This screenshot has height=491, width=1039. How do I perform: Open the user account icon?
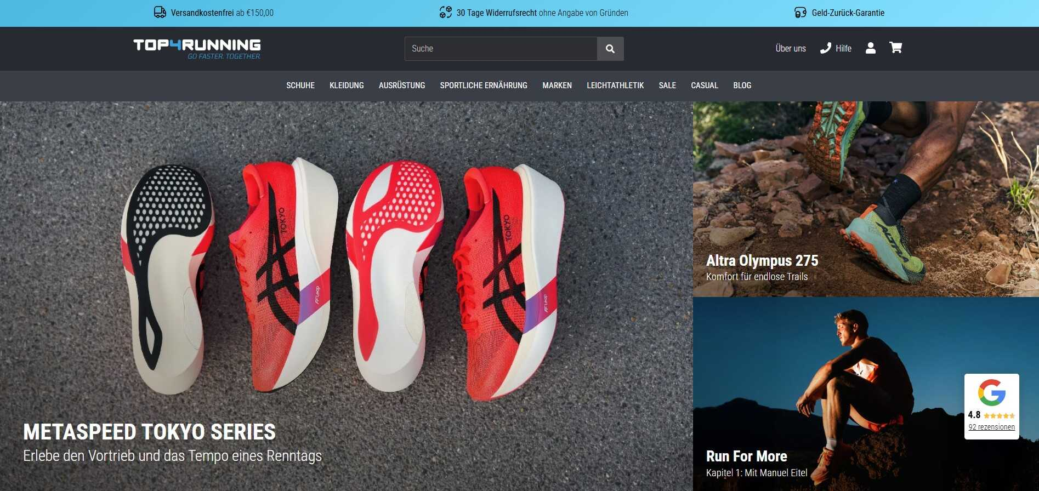pos(870,48)
